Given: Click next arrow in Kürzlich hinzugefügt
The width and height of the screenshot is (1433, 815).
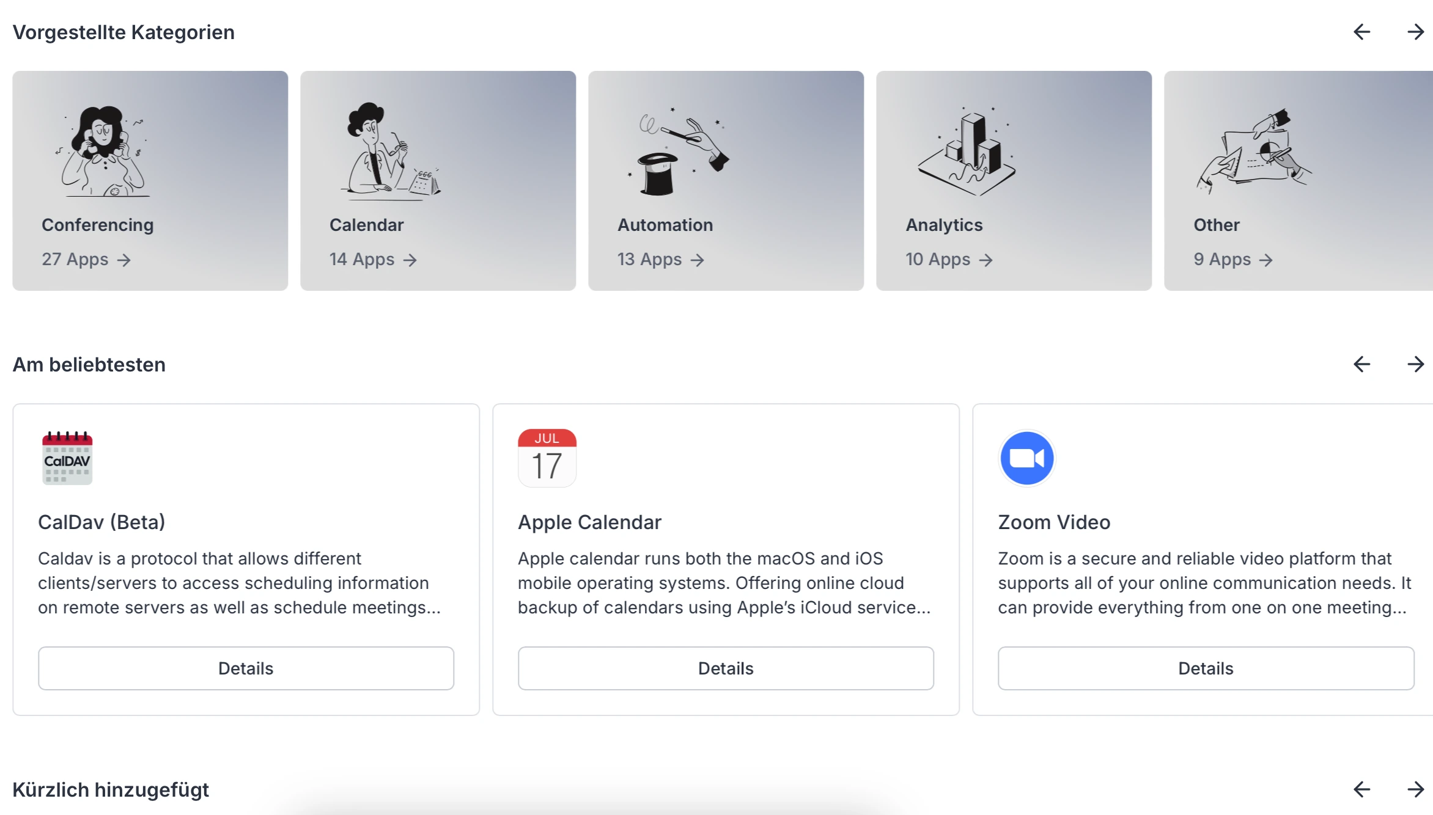Looking at the screenshot, I should [x=1415, y=789].
